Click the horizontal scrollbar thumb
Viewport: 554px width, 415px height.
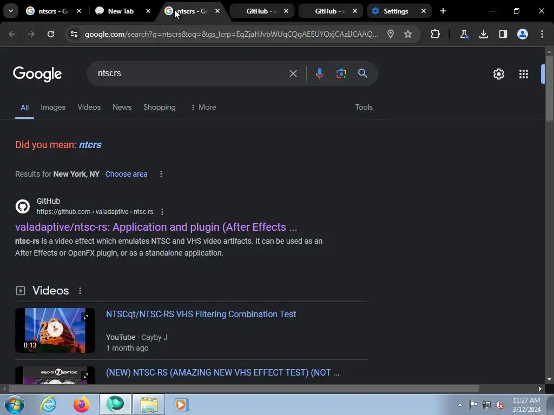click(244, 389)
